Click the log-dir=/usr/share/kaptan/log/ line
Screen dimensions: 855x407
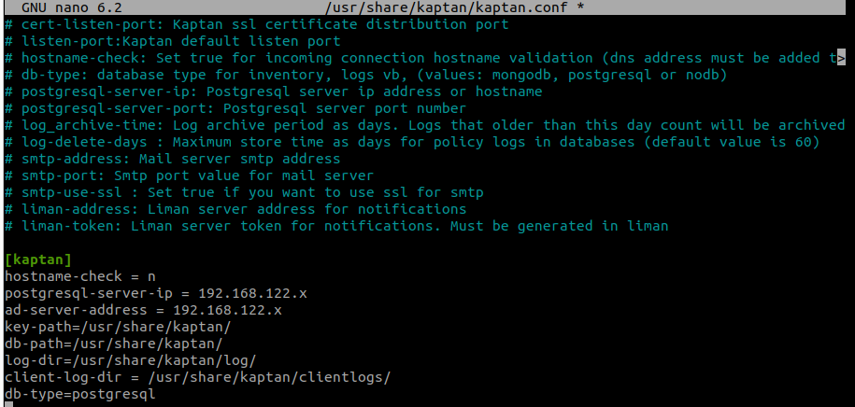point(130,360)
